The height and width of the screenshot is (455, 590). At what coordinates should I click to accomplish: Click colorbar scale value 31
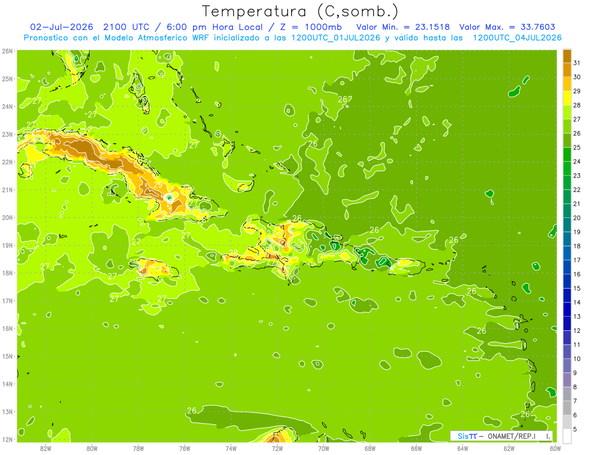[577, 63]
